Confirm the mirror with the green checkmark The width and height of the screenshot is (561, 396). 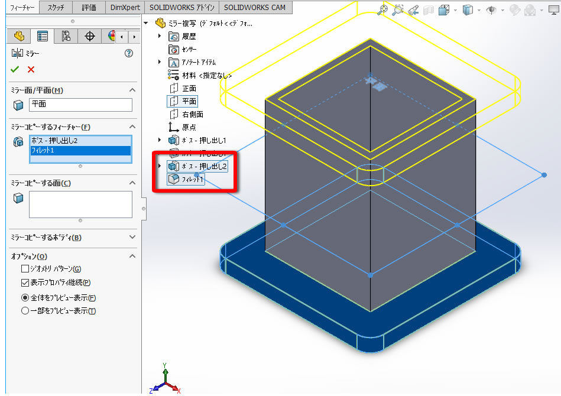tap(15, 69)
